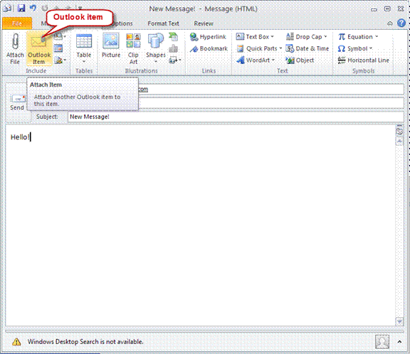Open the blue Help question mark
Viewport: 410px width, 354px height.
[401, 23]
